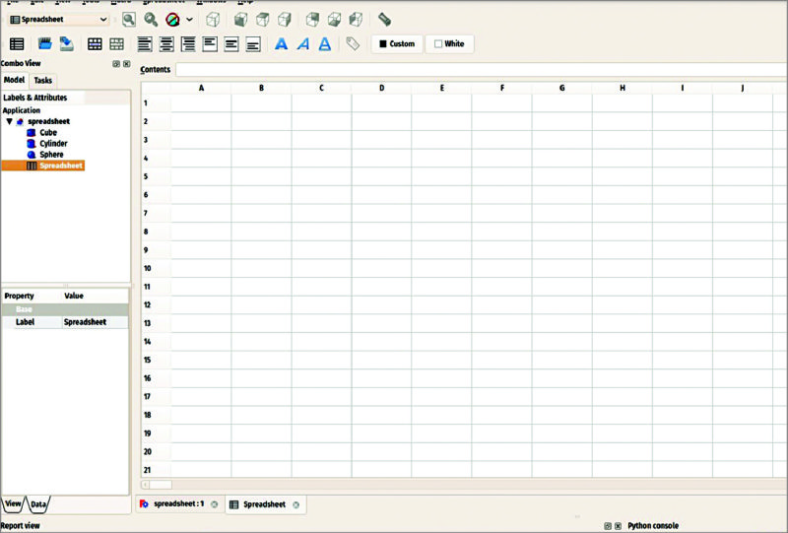Click the Split cell icon
Image resolution: width=788 pixels, height=533 pixels.
click(116, 44)
